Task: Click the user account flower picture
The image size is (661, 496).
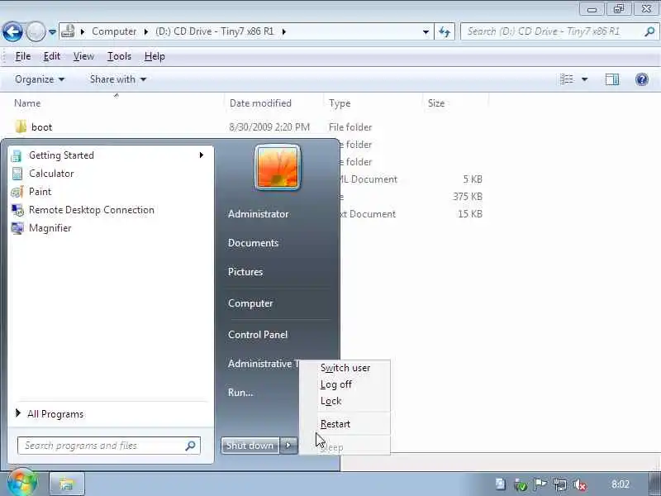Action: coord(278,168)
